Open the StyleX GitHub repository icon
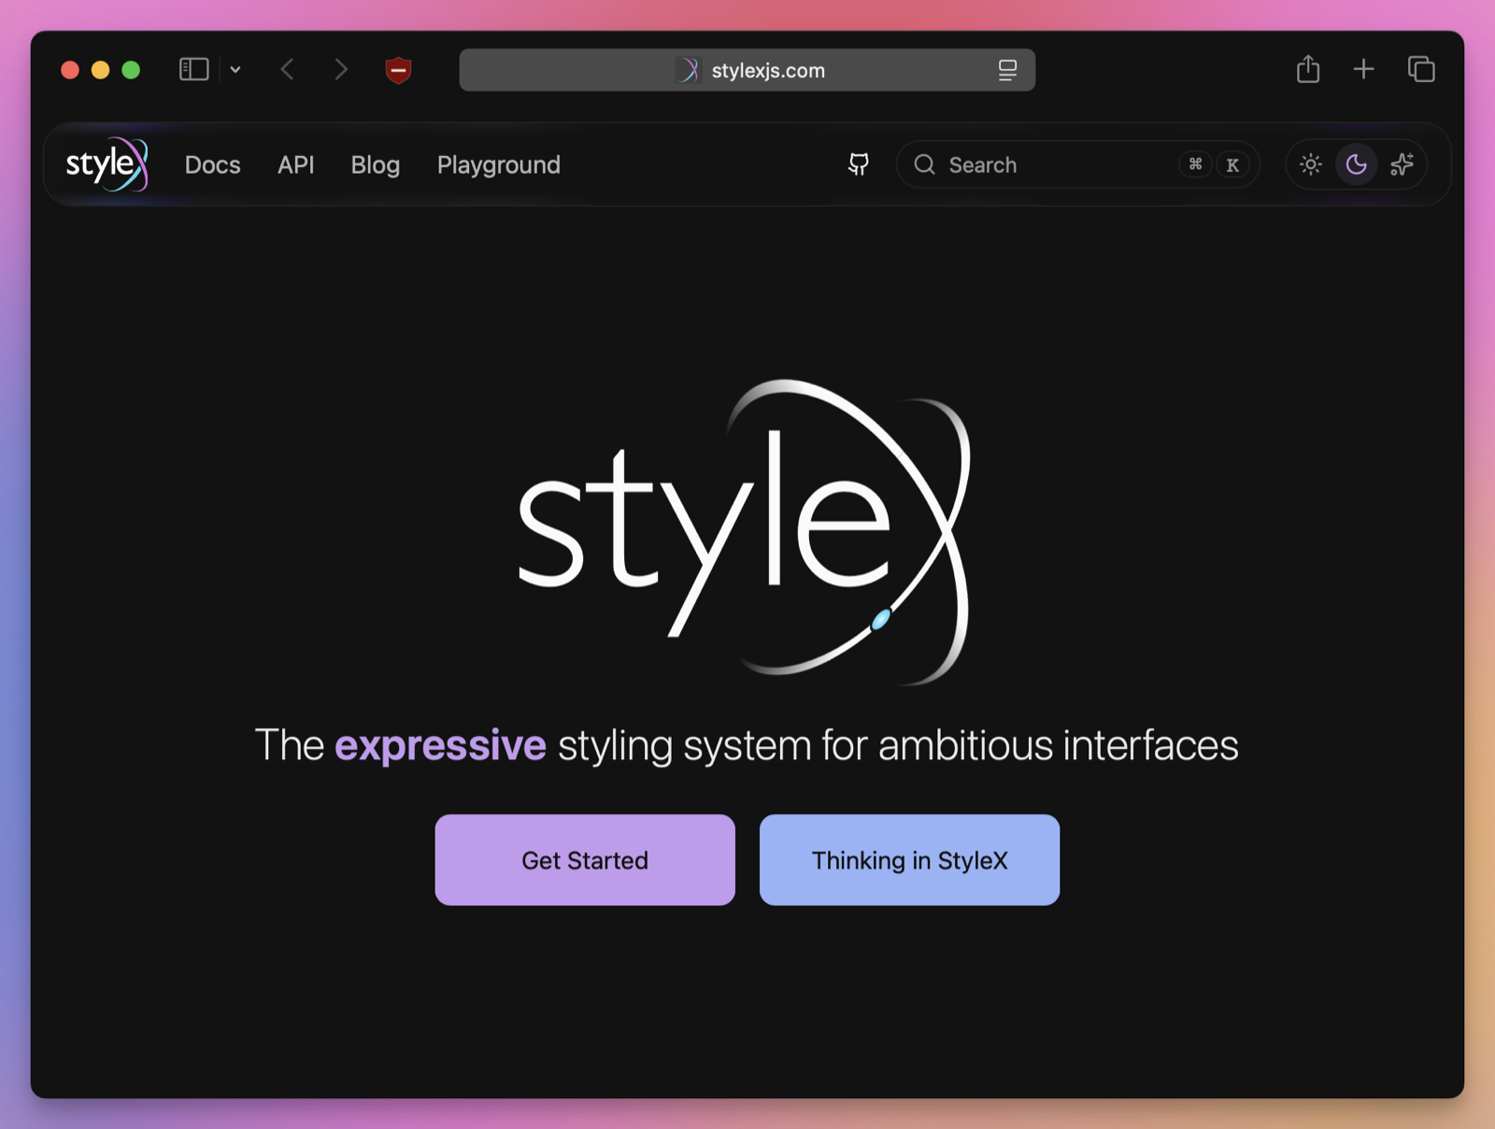The height and width of the screenshot is (1129, 1495). click(858, 164)
